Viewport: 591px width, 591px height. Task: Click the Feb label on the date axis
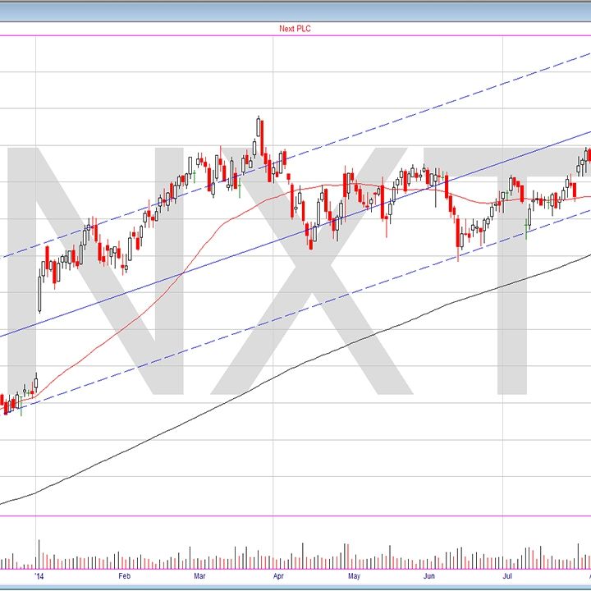point(124,576)
